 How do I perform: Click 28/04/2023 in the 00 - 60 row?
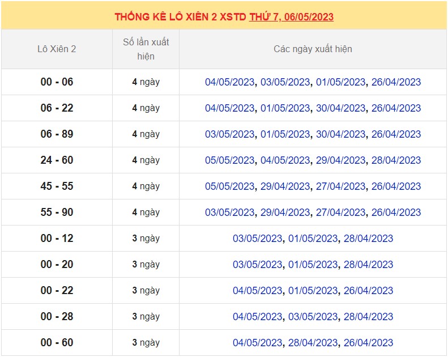click(313, 343)
